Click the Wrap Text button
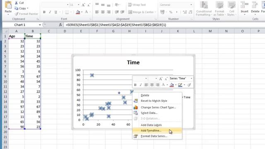 (x=137, y=5)
